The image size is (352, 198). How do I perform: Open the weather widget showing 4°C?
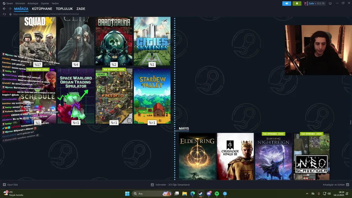pyautogui.click(x=13, y=194)
